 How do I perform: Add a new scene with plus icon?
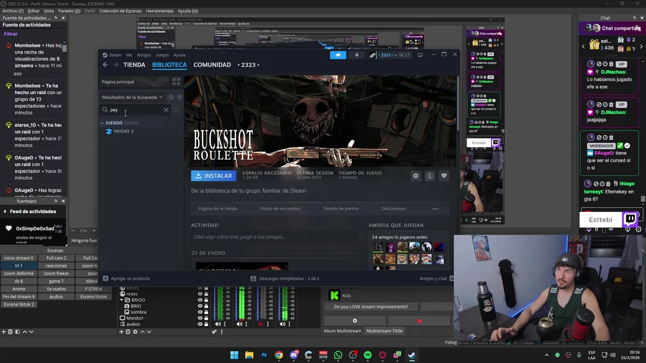pyautogui.click(x=3, y=332)
